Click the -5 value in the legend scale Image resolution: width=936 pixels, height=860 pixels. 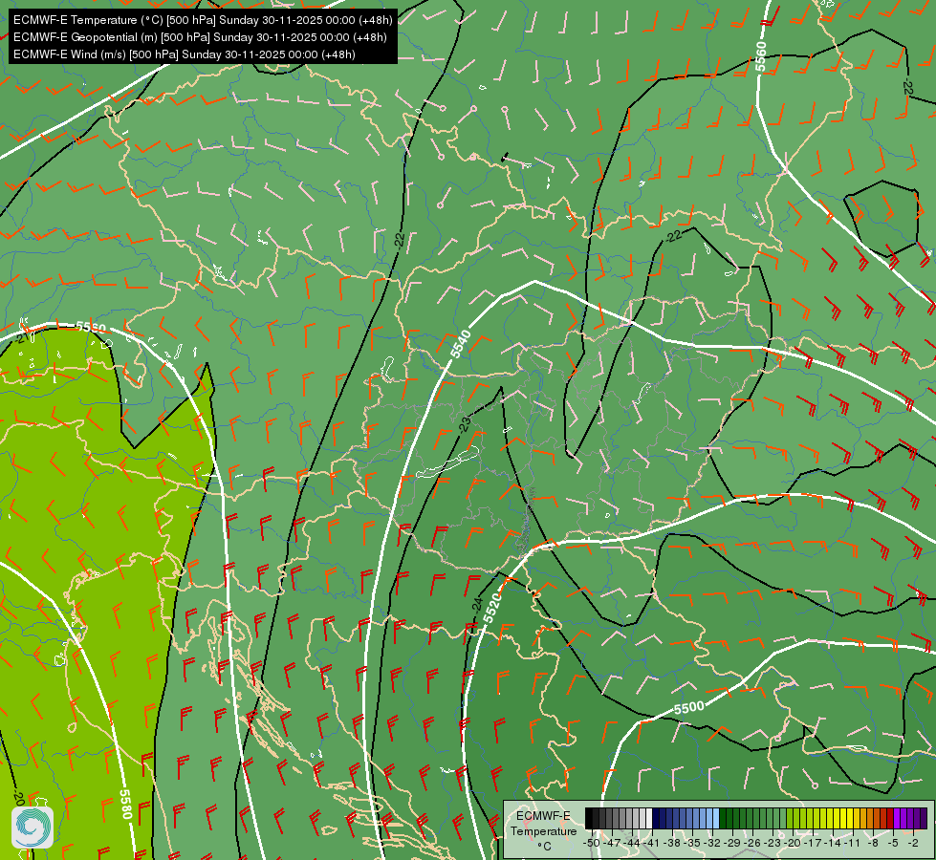pyautogui.click(x=893, y=843)
